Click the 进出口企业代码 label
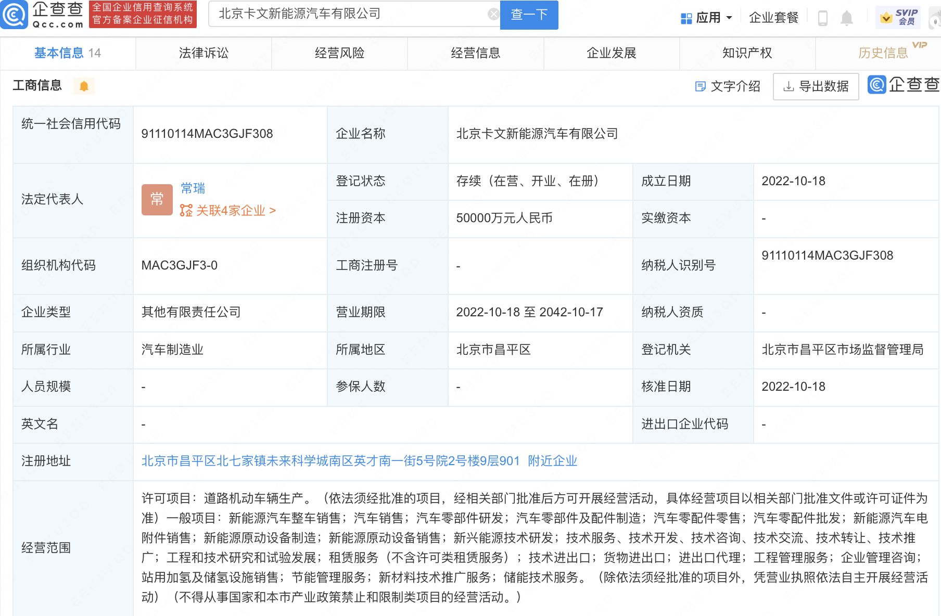 click(685, 424)
